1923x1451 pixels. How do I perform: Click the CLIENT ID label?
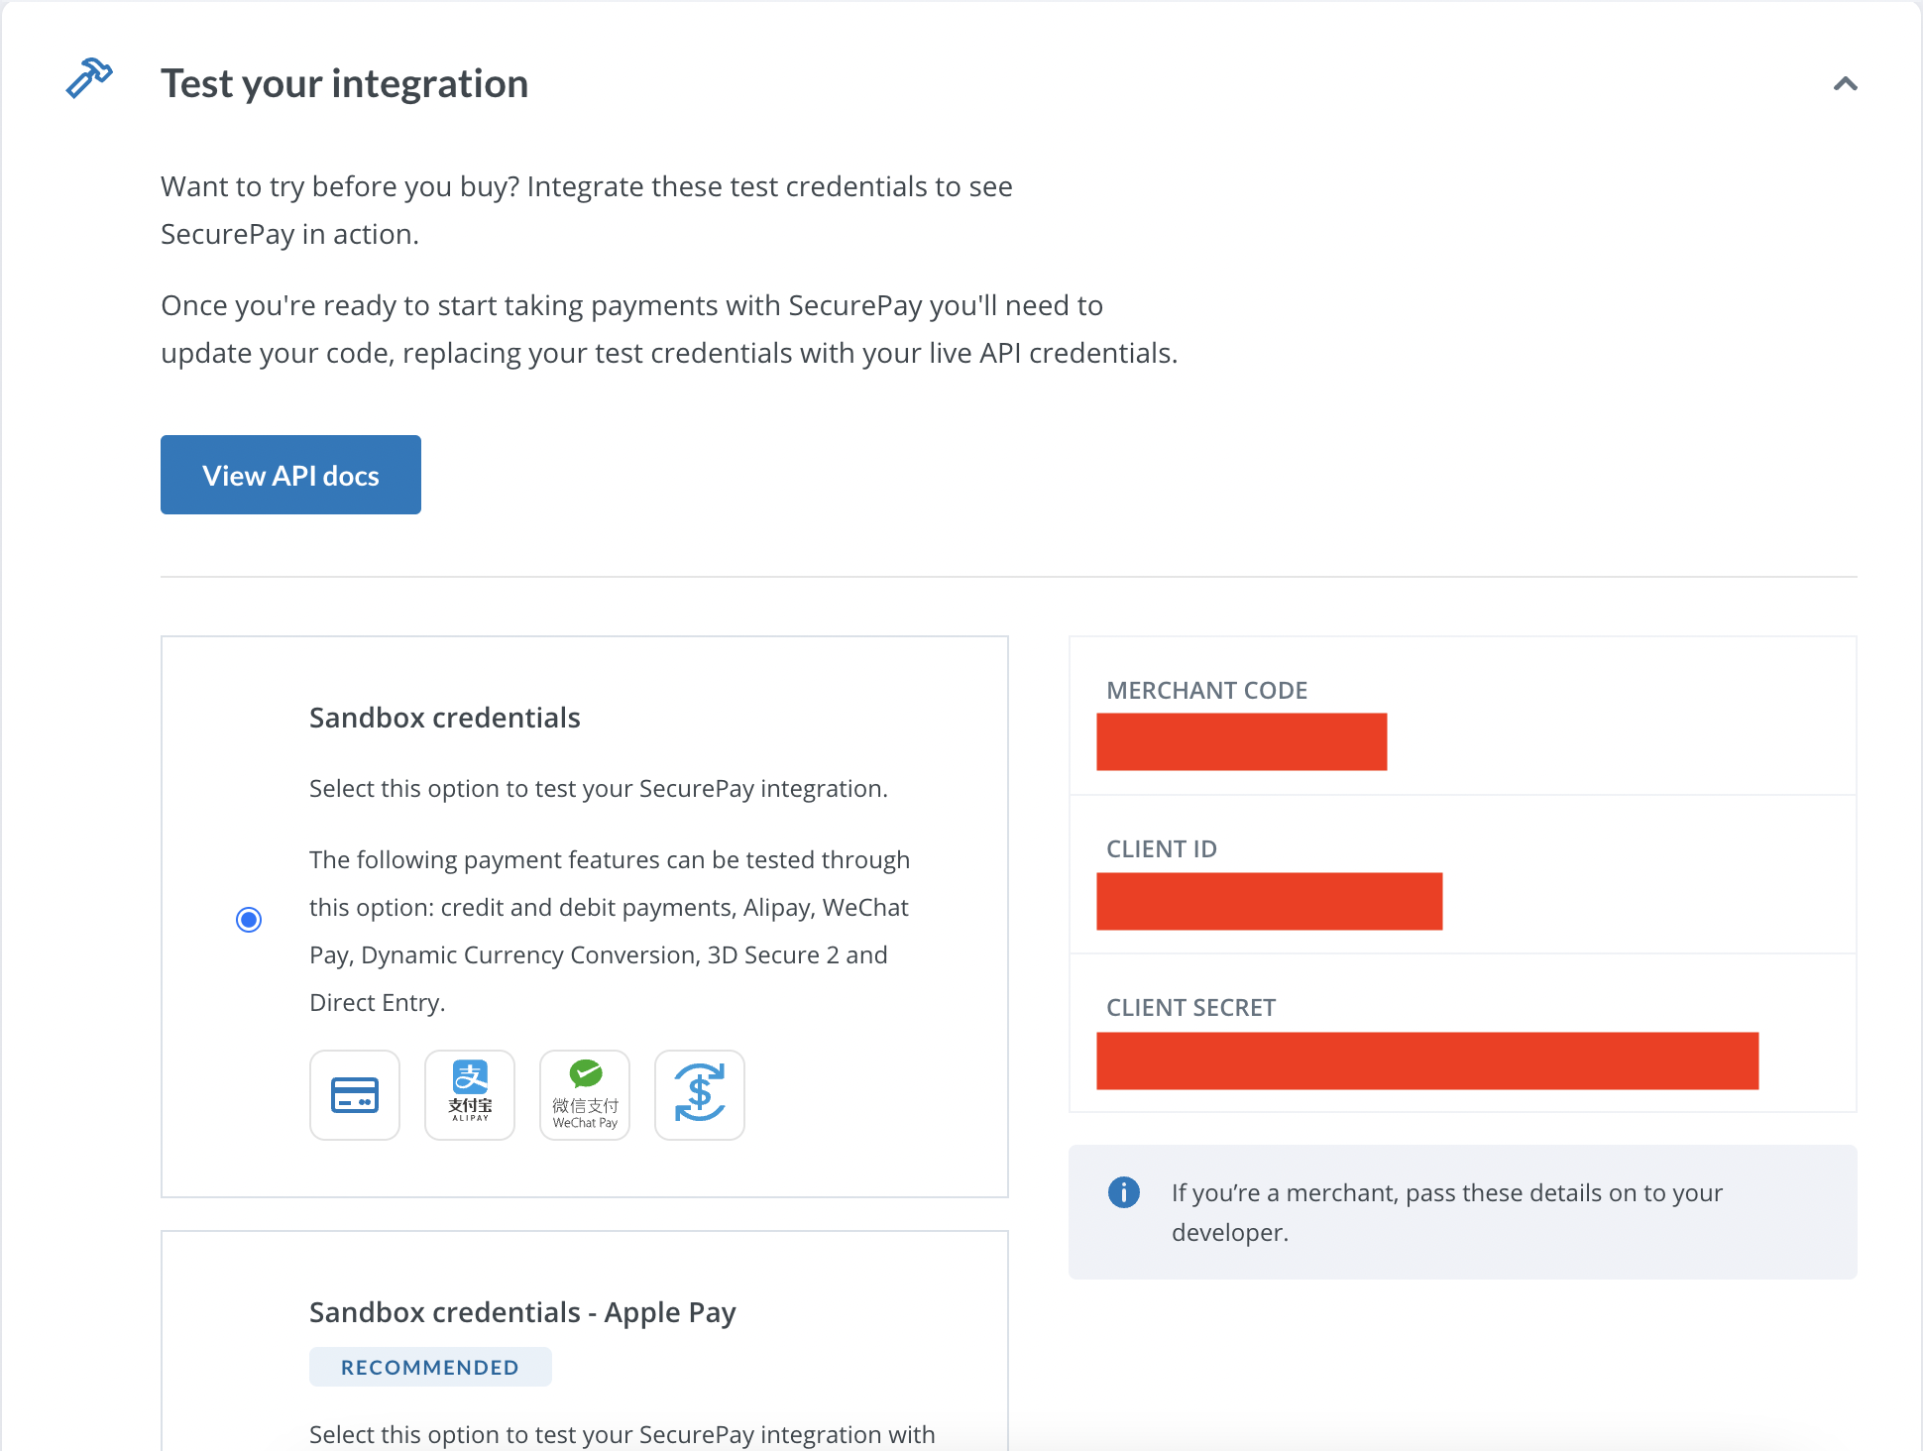1162,848
